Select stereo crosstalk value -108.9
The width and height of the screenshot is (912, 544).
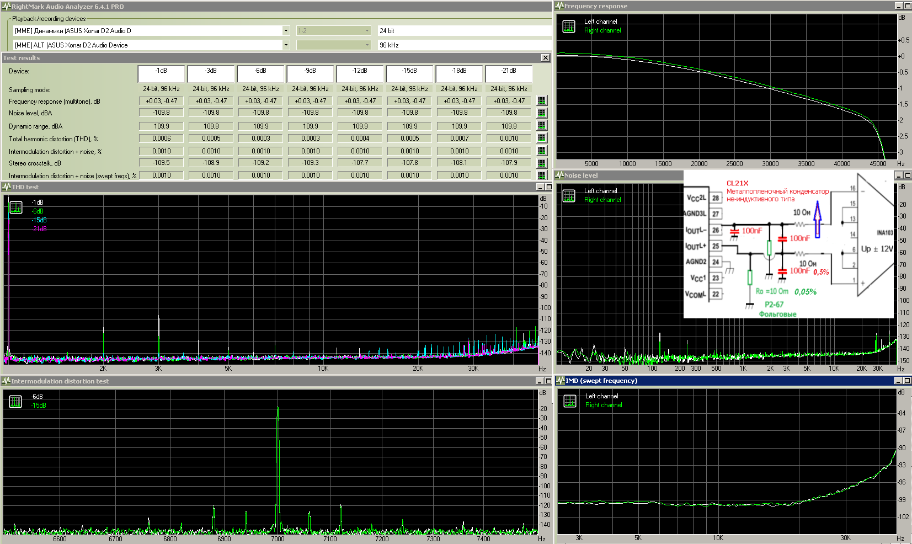[211, 163]
